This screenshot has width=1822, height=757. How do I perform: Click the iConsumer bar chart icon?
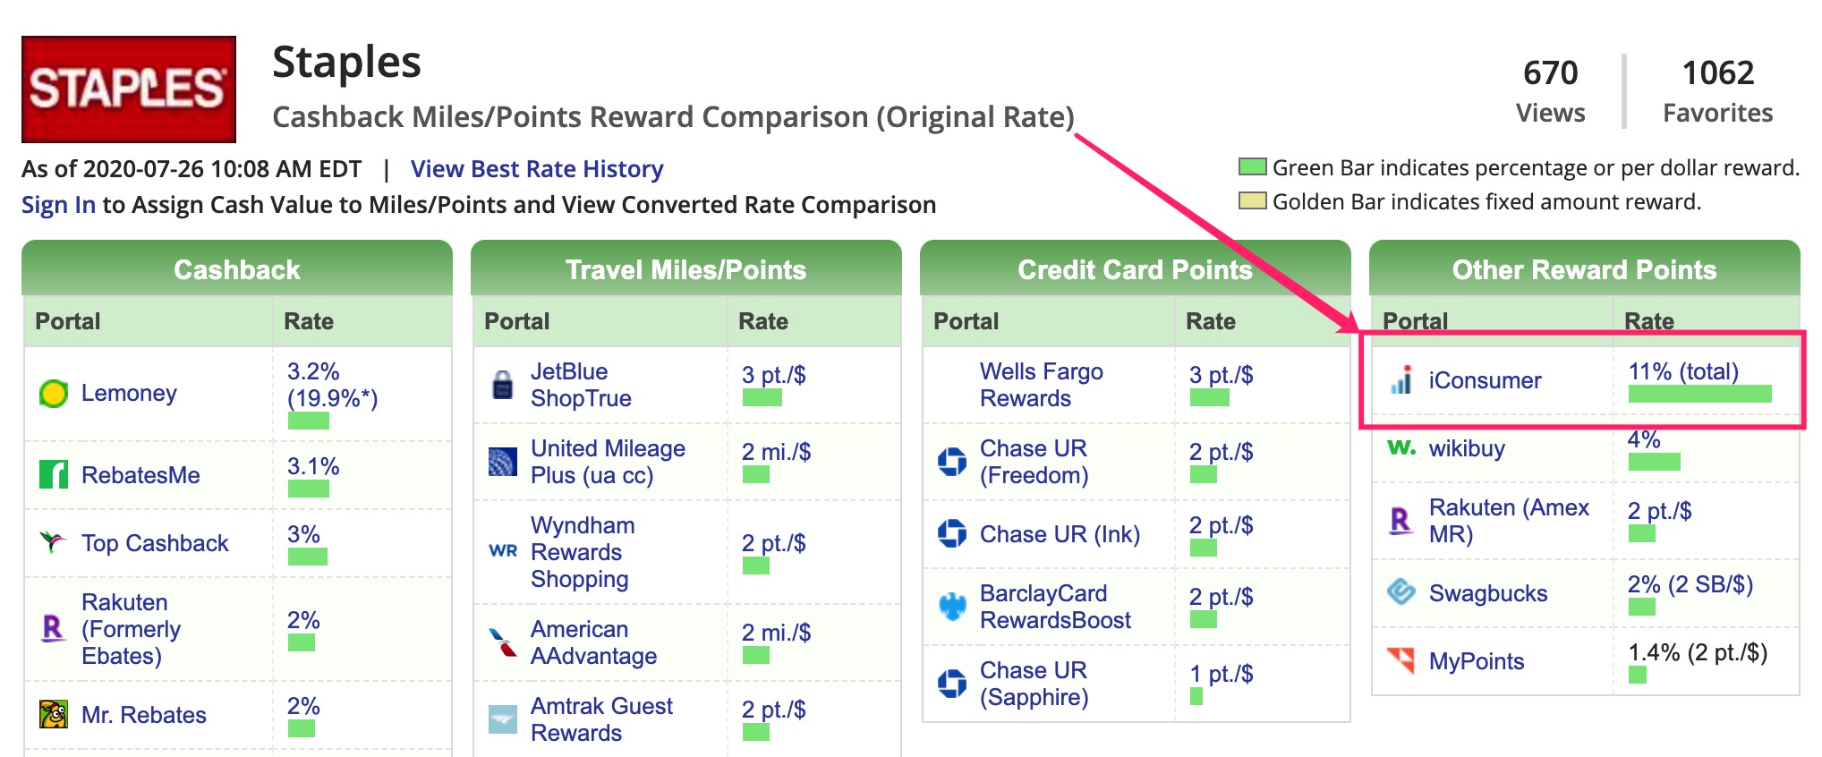coord(1401,380)
